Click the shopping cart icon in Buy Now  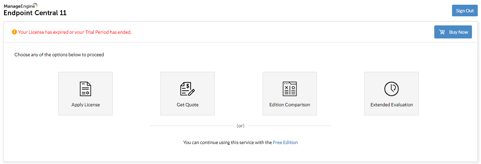tap(442, 32)
